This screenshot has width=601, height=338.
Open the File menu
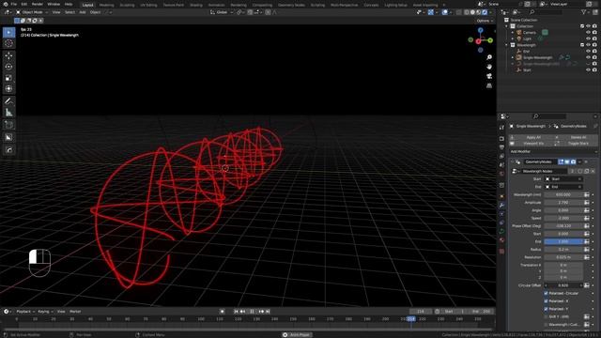[14, 4]
